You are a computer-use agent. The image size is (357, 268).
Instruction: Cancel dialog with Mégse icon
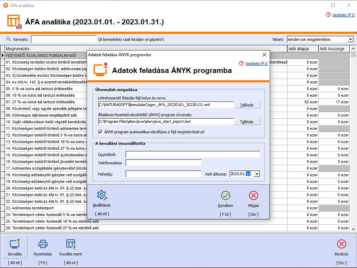(x=253, y=195)
